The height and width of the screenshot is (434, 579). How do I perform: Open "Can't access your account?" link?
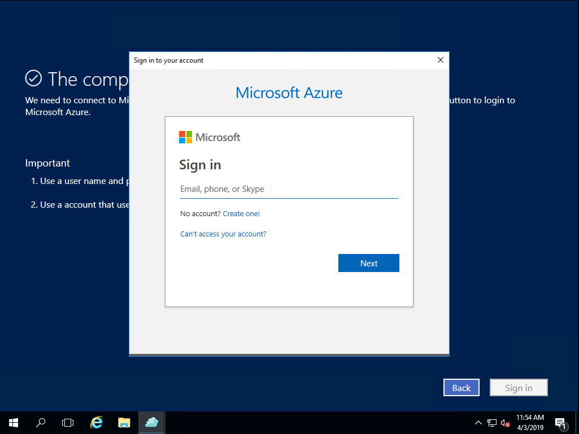223,234
